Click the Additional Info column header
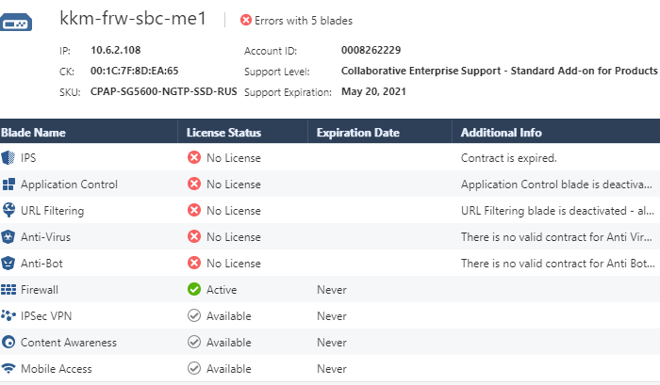Screen dimensions: 660x385 coord(501,133)
